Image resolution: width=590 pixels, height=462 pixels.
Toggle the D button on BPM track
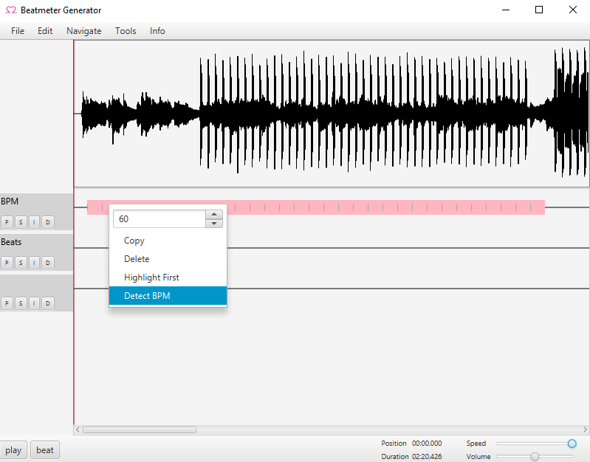(48, 222)
